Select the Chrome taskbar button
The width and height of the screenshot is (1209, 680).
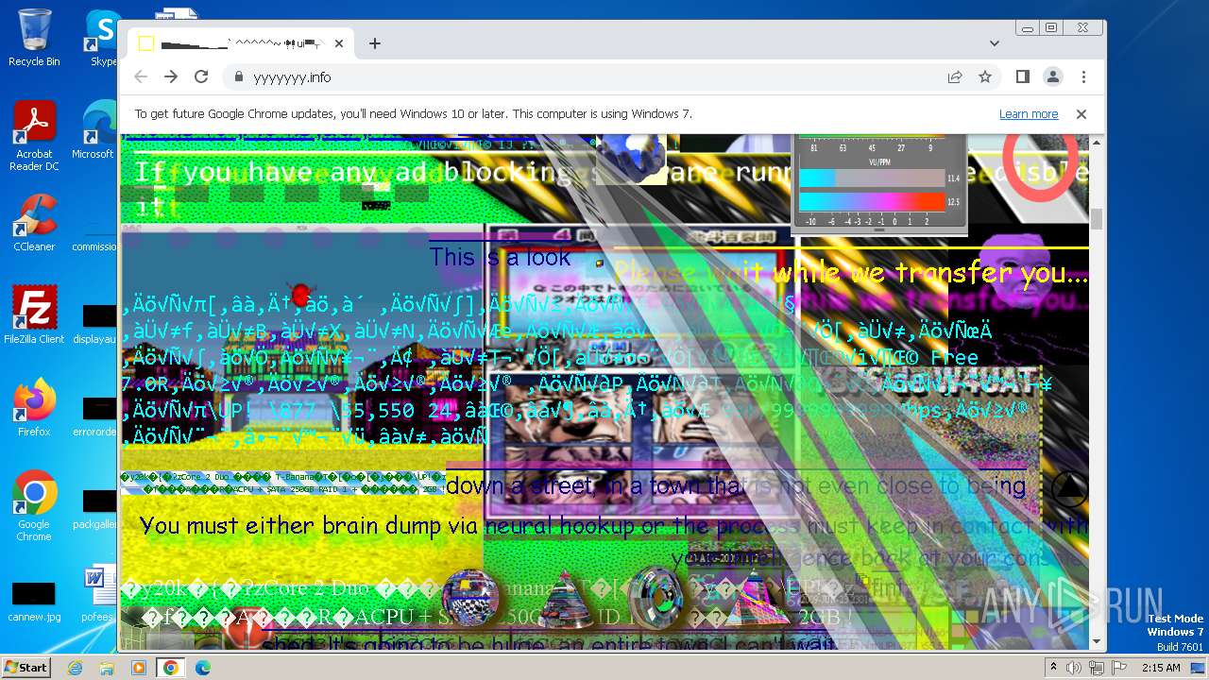point(171,668)
